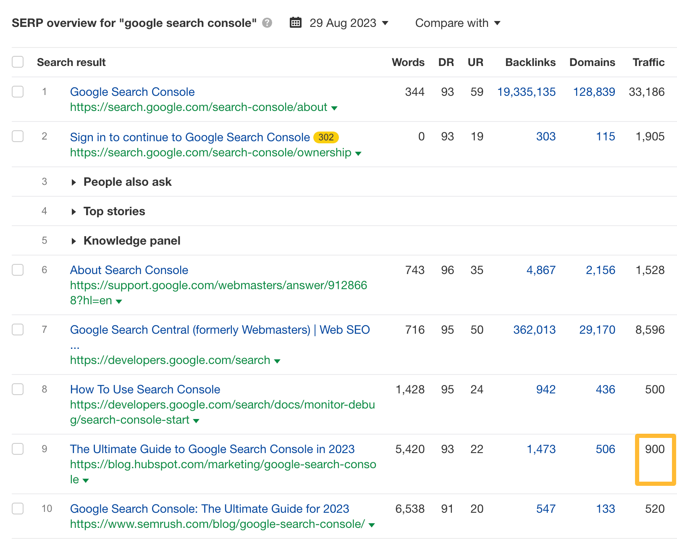The width and height of the screenshot is (677, 543).
Task: Expand the Top stories section
Action: pyautogui.click(x=74, y=211)
